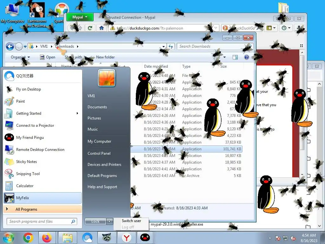Click the Windows Start orb
The width and height of the screenshot is (325, 244).
[x=8, y=238]
